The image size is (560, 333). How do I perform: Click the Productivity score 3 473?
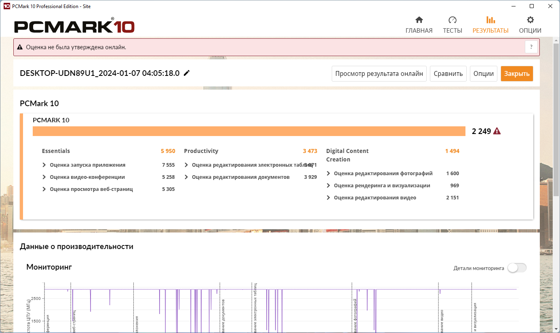pos(310,151)
